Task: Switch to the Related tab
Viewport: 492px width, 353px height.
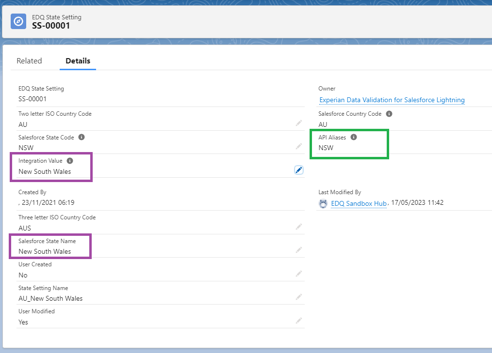Action: 29,61
